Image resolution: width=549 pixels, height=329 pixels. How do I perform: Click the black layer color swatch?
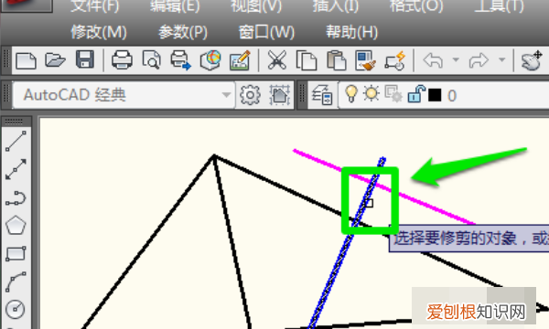point(435,95)
